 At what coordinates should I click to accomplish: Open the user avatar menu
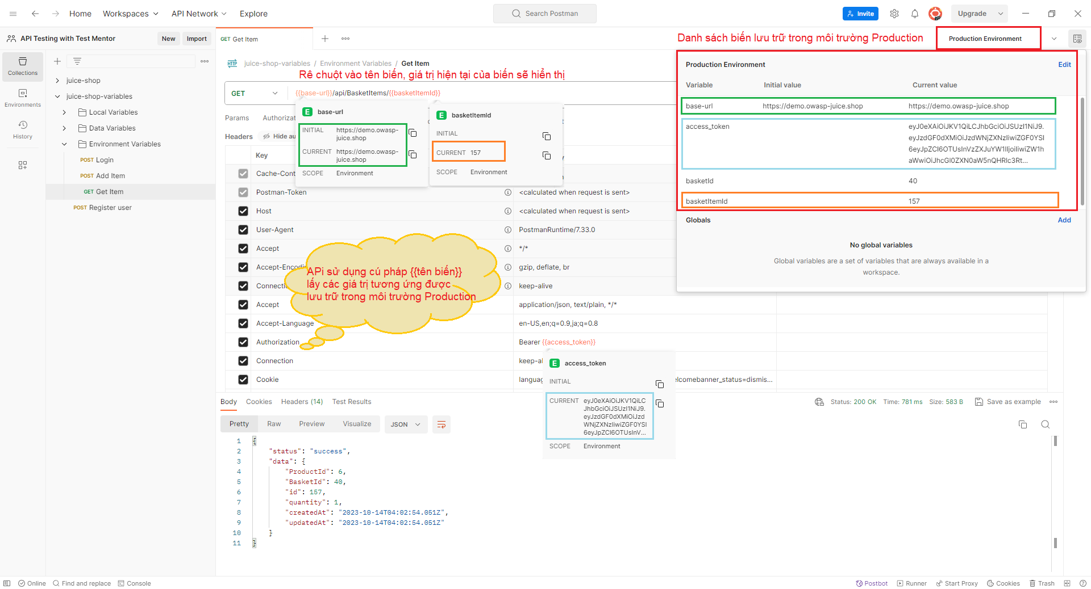click(935, 14)
